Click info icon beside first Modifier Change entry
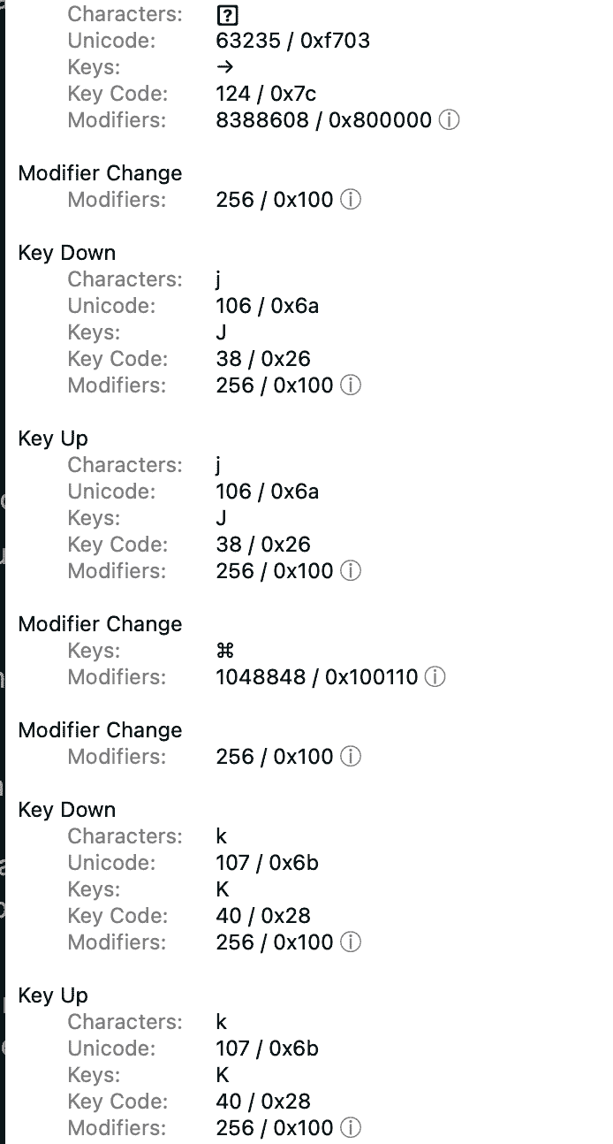613x1144 pixels. [351, 200]
